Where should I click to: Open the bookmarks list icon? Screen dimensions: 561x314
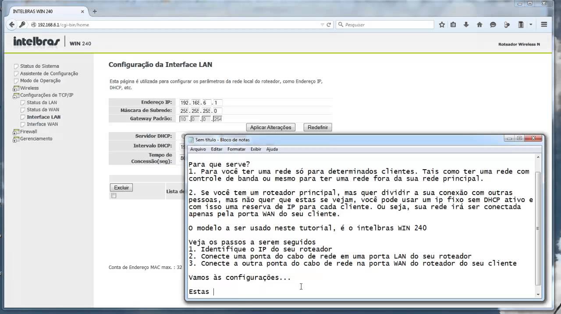[x=454, y=25]
